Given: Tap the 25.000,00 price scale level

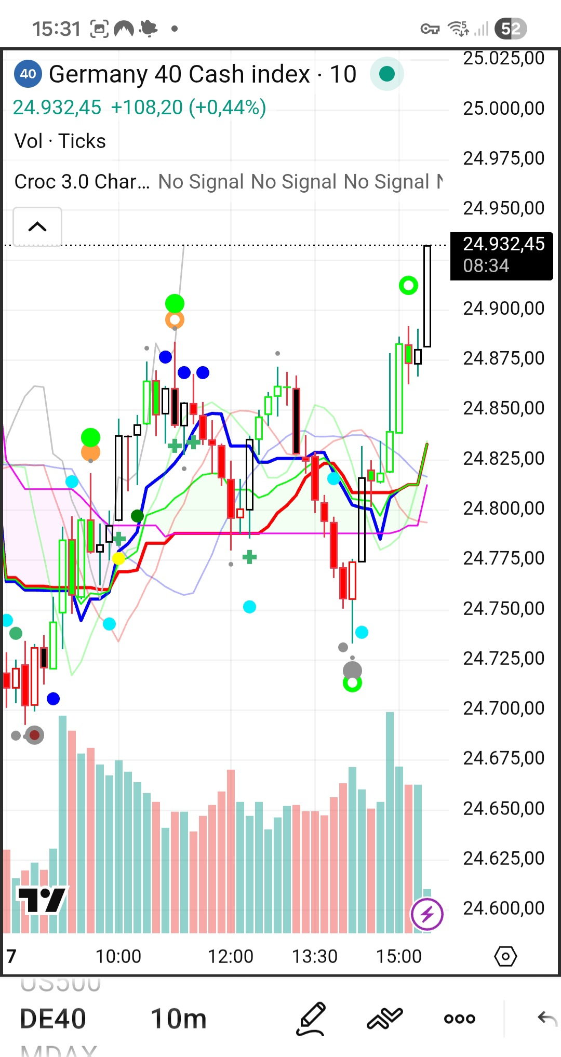Looking at the screenshot, I should click(x=503, y=108).
